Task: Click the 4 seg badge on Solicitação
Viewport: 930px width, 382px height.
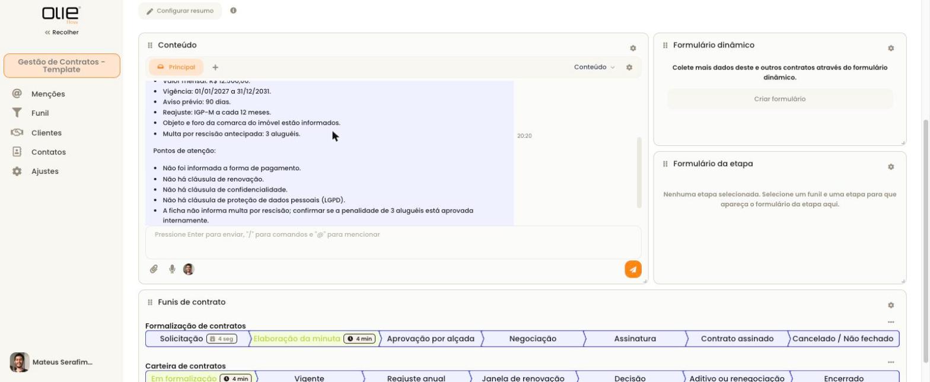Action: [x=221, y=339]
